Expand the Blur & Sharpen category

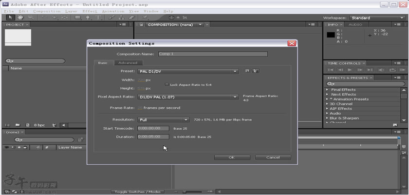pos(327,118)
